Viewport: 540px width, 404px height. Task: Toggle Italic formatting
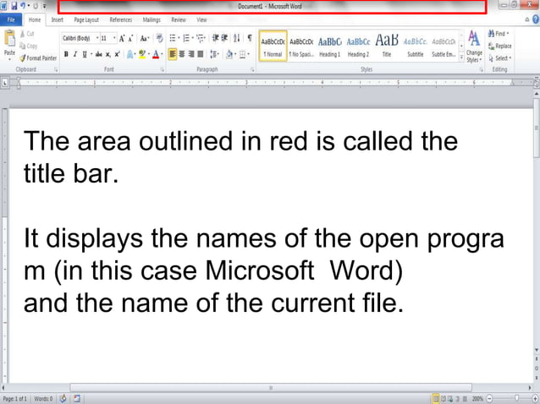(x=75, y=54)
